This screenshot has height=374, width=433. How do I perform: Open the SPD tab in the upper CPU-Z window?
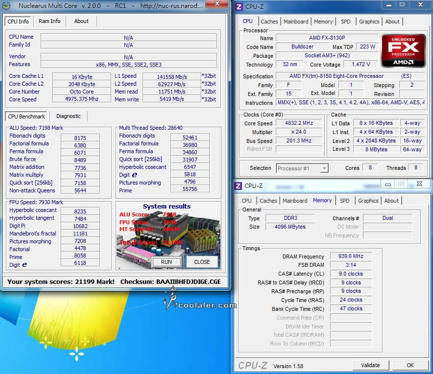coord(345,22)
